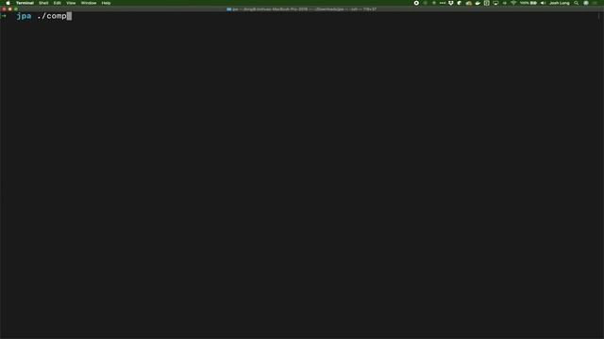Open the Apple menu
Image resolution: width=604 pixels, height=339 pixels.
(x=8, y=3)
